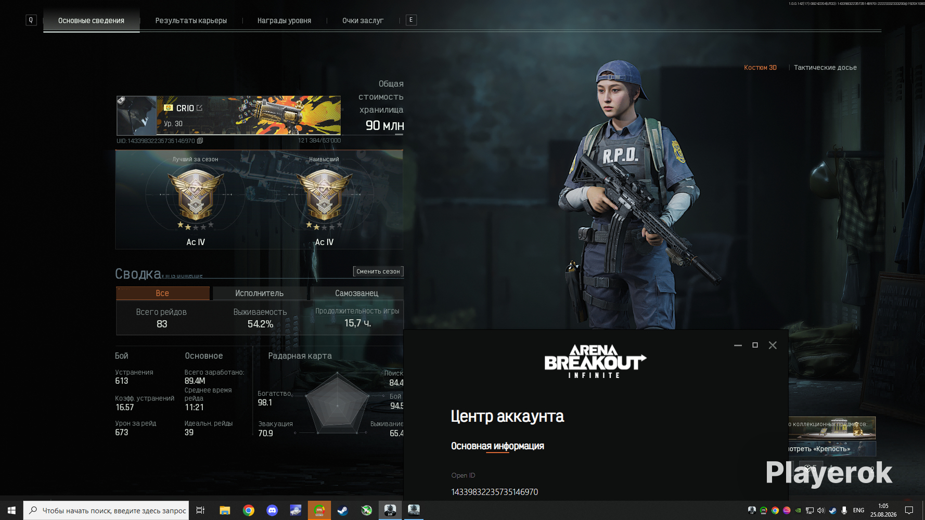This screenshot has height=520, width=925.
Task: Click the radar map pentagon chart
Action: pyautogui.click(x=337, y=403)
